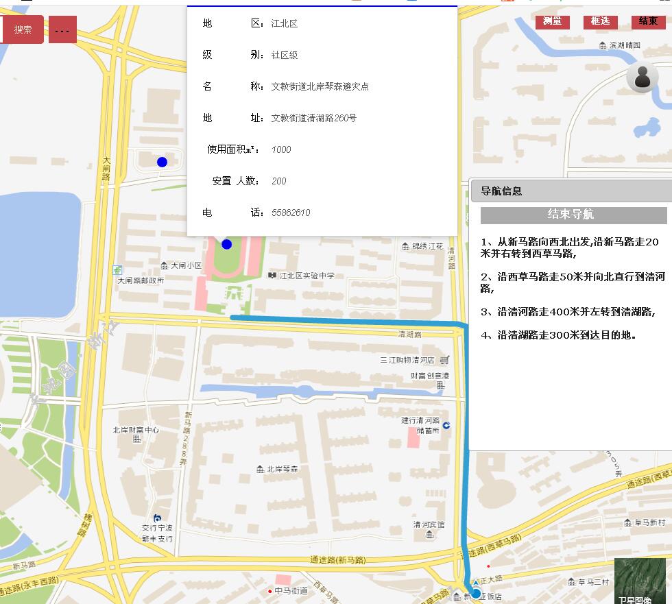Click the 结束 end button
The height and width of the screenshot is (604, 672).
648,21
